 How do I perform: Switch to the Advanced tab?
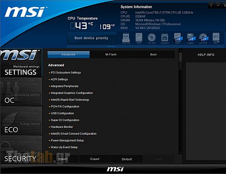pyautogui.click(x=68, y=54)
